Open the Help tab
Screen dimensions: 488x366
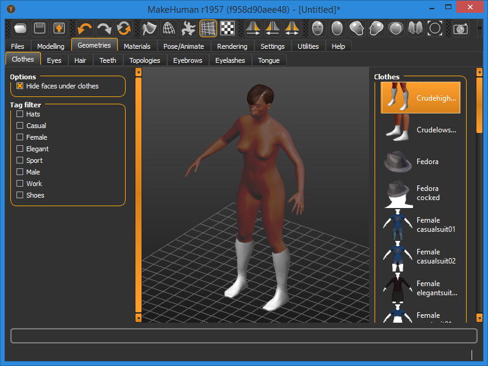click(339, 46)
